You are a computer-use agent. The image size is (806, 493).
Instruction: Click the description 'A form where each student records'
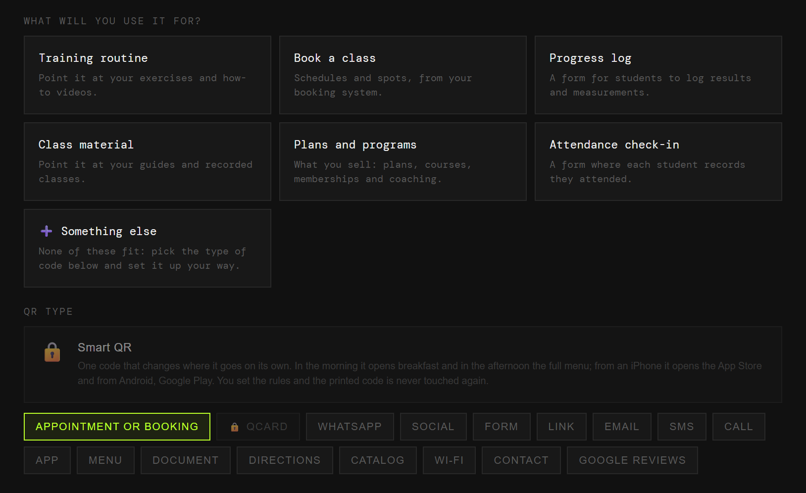coord(648,165)
